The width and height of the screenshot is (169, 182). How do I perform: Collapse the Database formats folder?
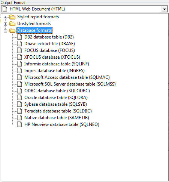(x=5, y=31)
